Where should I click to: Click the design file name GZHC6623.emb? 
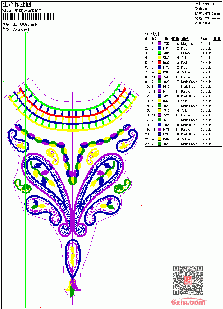[25, 24]
